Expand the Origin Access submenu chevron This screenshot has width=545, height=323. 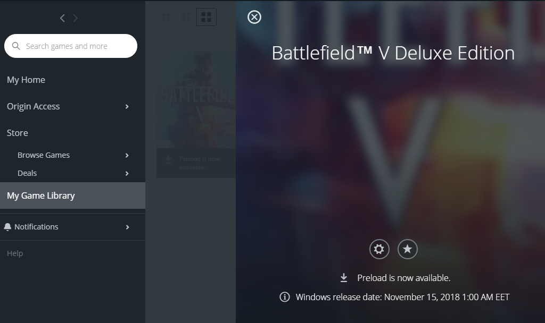click(127, 106)
